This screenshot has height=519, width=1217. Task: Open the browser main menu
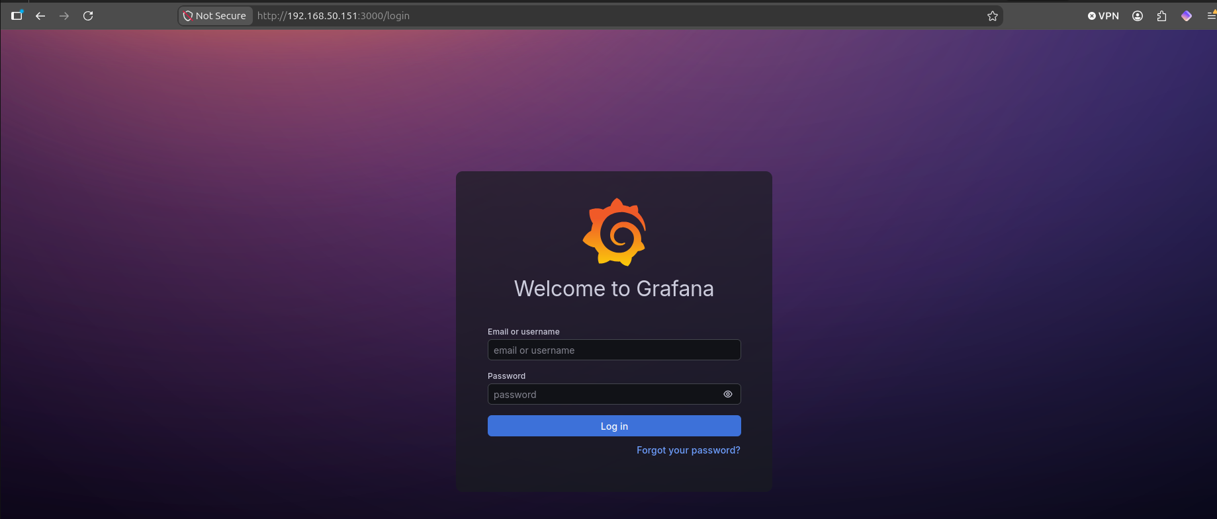point(1211,16)
